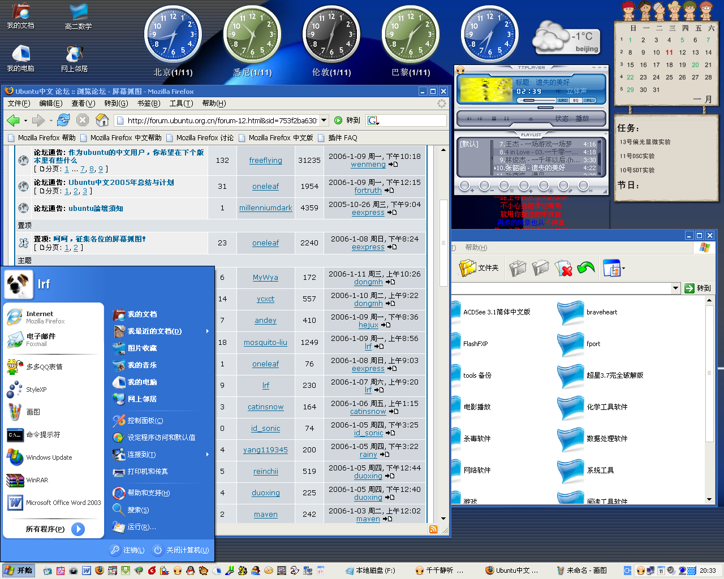Click date 11 on desktop calendar
The image size is (724, 579).
pos(669,53)
